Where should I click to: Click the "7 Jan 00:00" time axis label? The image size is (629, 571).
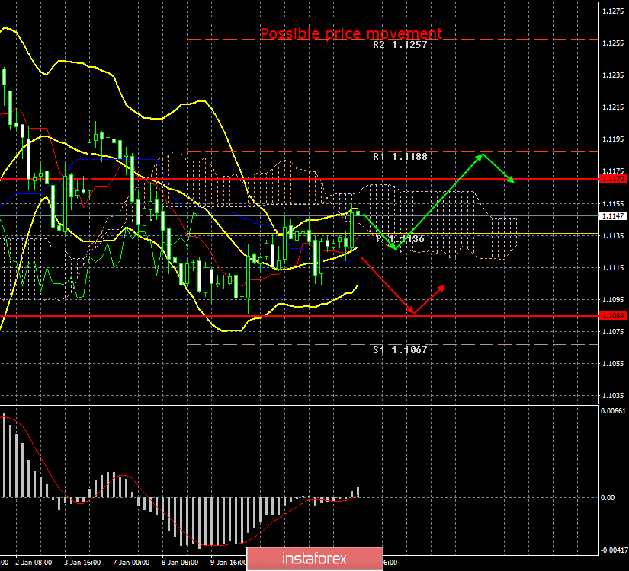pyautogui.click(x=131, y=563)
